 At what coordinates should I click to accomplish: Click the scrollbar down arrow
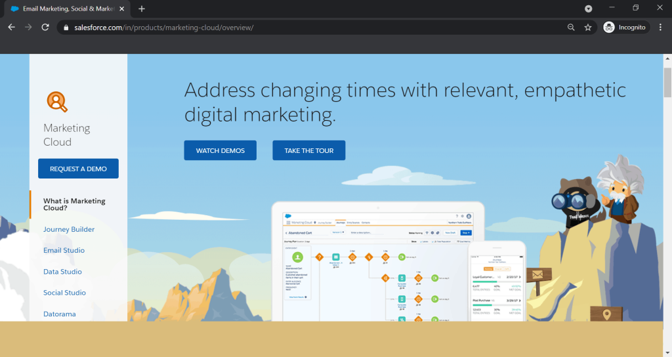click(x=667, y=352)
